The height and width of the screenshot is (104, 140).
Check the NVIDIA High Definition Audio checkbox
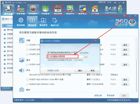(x=27, y=80)
